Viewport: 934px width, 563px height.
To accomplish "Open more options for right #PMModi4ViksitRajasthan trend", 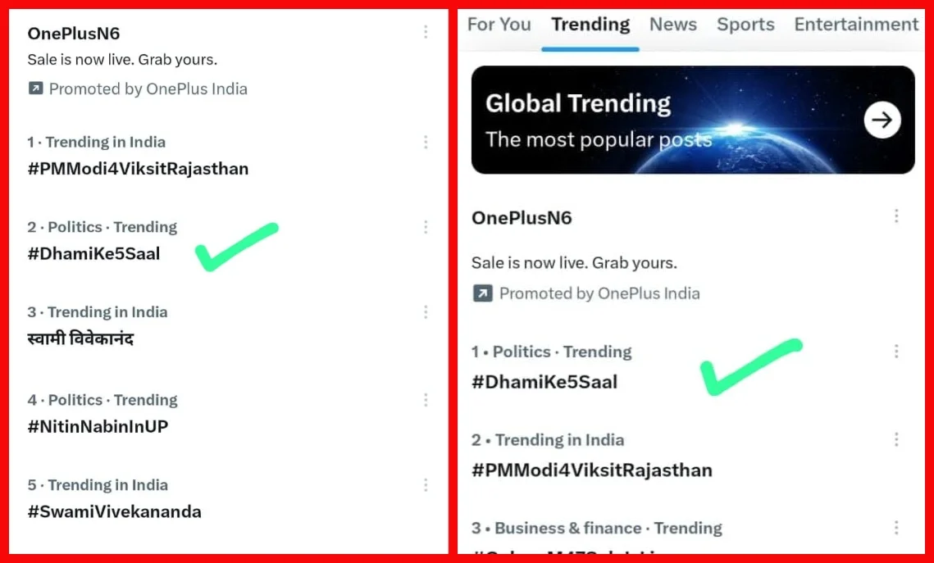I will [x=896, y=440].
